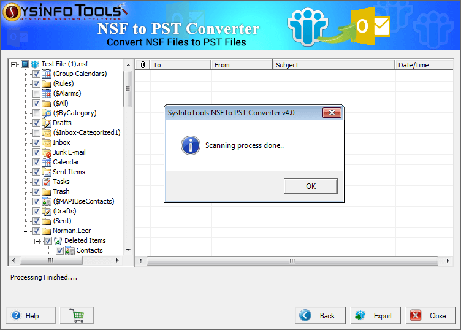461x330 pixels.
Task: Click the Sent Items folder icon
Action: point(47,172)
